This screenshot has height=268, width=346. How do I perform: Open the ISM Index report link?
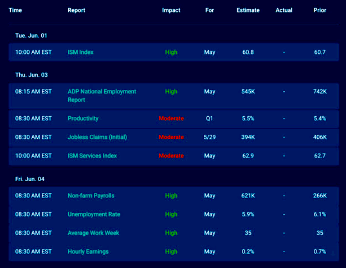(81, 52)
